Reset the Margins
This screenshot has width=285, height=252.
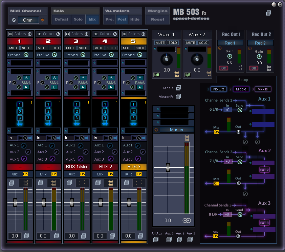tap(157, 19)
